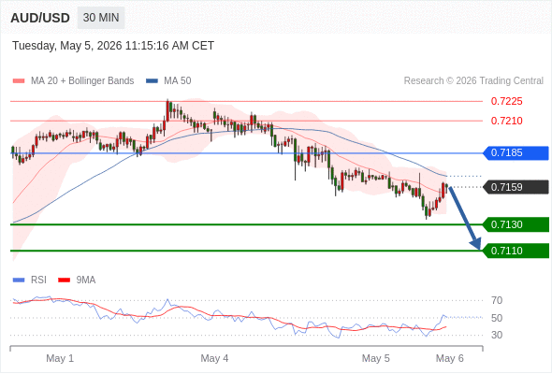Click the May 4 date axis label
This screenshot has height=374, width=552.
coord(214,358)
